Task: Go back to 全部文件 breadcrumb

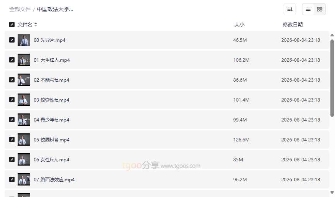Action: click(20, 10)
